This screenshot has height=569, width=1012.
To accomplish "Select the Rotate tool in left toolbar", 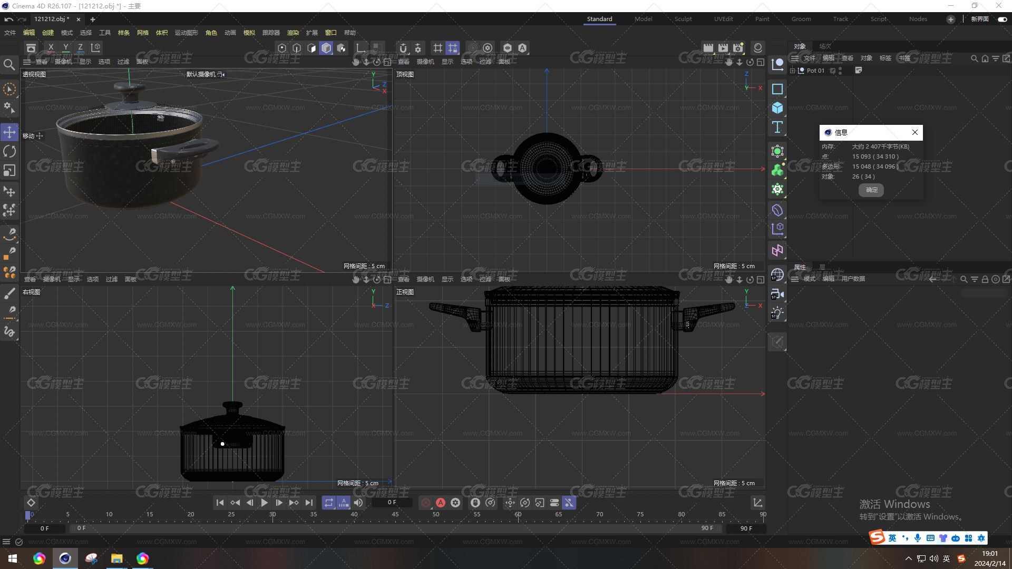I will coord(9,151).
